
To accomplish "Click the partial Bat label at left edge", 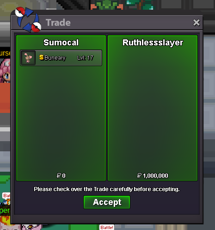I will (6, 196).
